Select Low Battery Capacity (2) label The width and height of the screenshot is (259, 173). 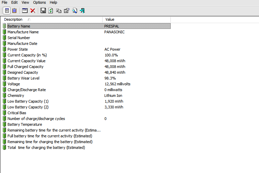[28, 107]
